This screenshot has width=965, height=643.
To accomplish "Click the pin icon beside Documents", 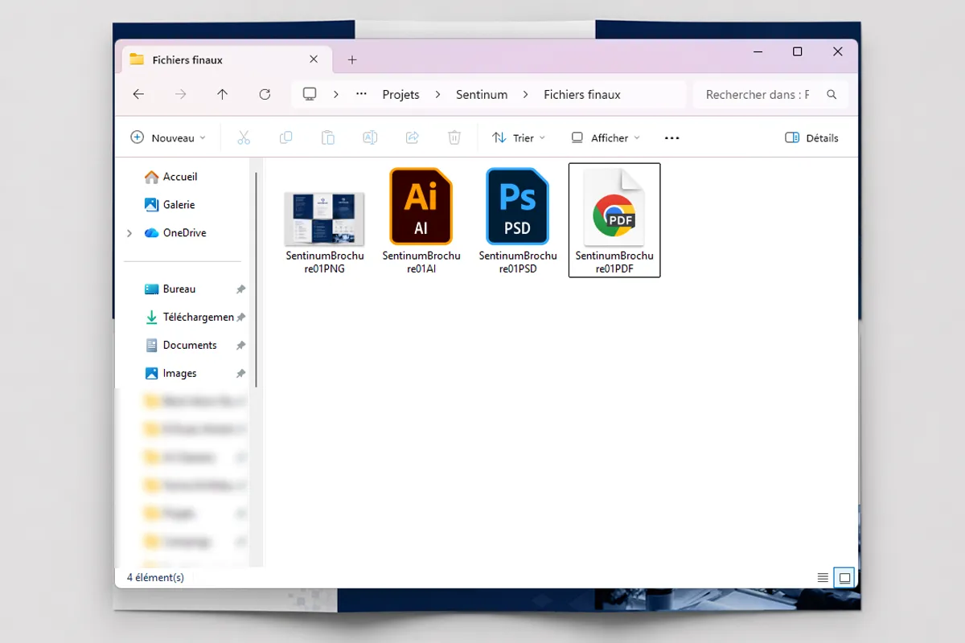I will click(240, 346).
